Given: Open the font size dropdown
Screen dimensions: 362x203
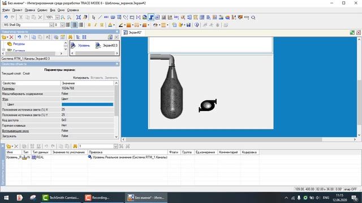Looking at the screenshot, I should pyautogui.click(x=62, y=25).
